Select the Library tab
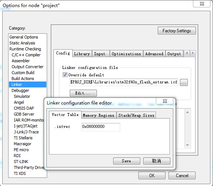Image resolution: width=213 pixels, height=186 pixels. click(x=82, y=54)
